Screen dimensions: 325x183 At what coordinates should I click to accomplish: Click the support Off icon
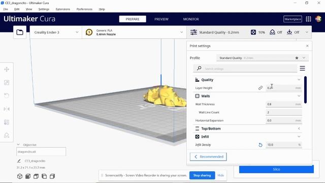(272, 32)
